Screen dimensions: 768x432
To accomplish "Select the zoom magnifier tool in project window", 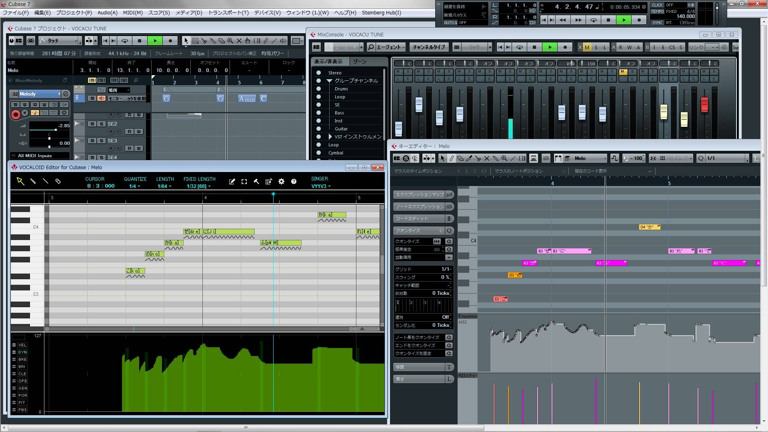I will click(230, 41).
